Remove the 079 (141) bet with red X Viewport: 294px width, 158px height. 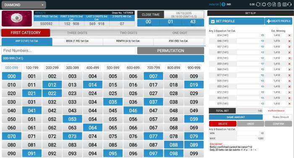(x=289, y=103)
